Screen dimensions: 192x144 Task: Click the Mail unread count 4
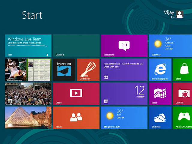(x=47, y=55)
